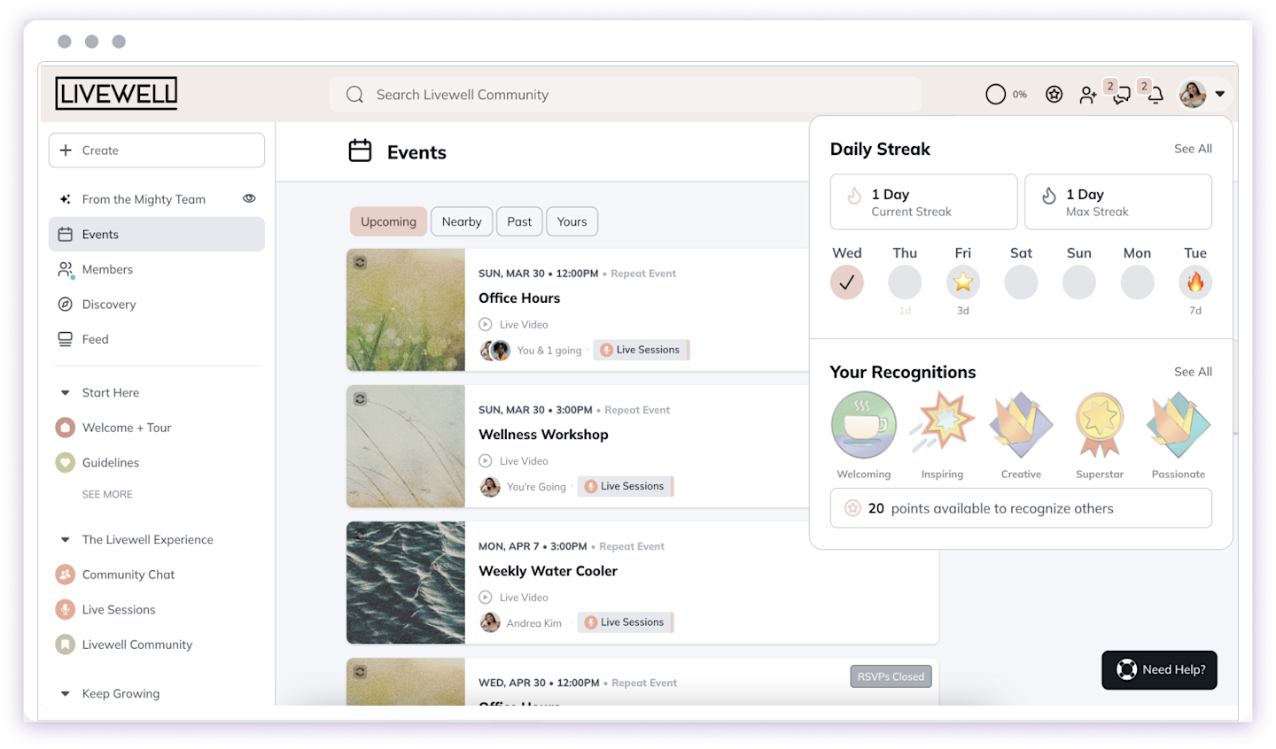The image size is (1276, 749).
Task: Open the chat messages icon
Action: click(1122, 95)
